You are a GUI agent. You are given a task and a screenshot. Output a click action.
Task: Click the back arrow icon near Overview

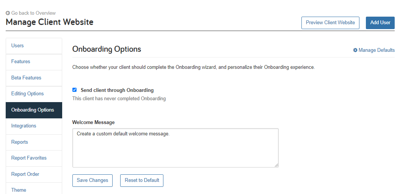8,13
